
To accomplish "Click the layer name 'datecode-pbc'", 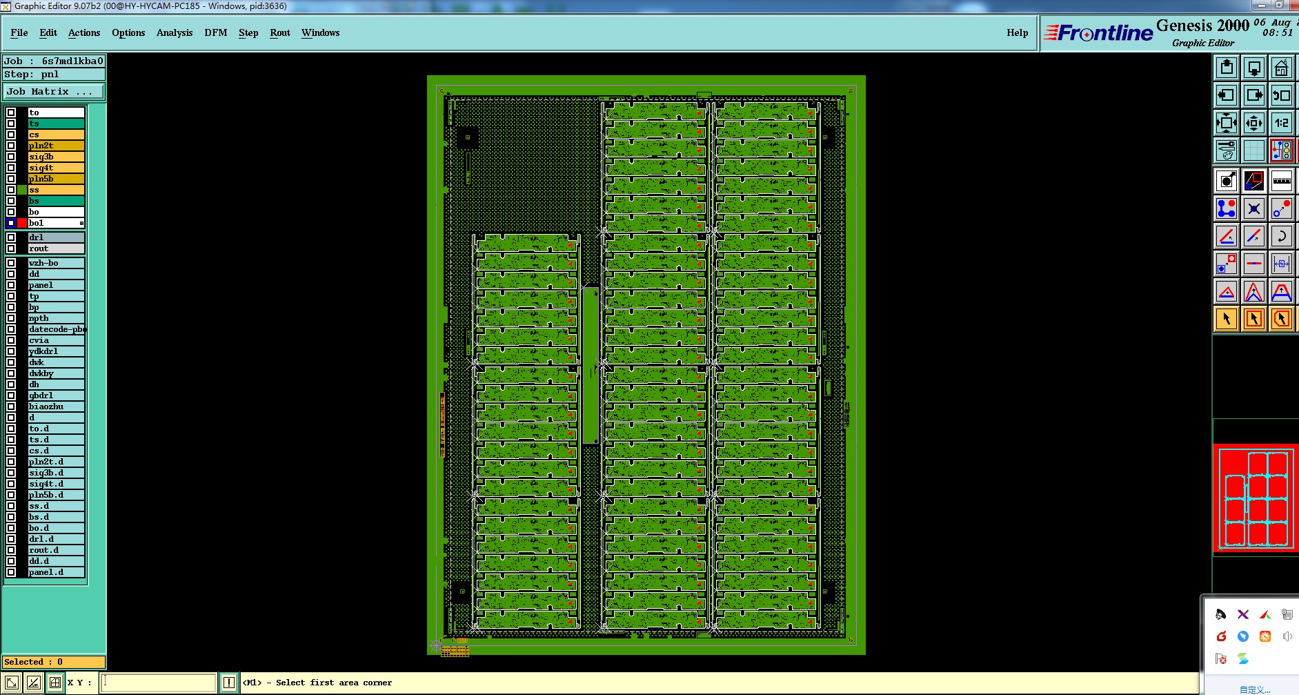I will point(57,329).
